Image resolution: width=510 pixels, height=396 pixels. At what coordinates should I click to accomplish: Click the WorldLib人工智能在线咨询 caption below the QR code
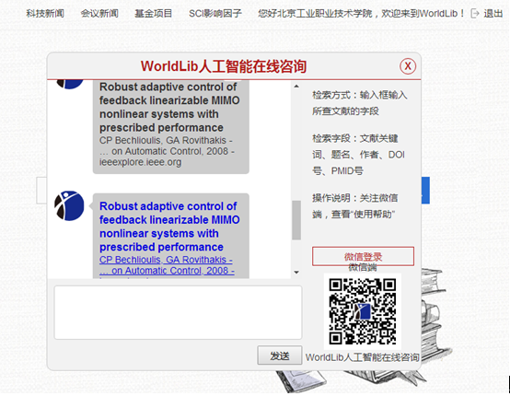pos(362,357)
